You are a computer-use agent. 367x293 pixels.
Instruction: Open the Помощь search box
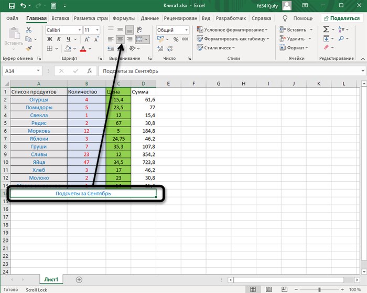coord(298,18)
